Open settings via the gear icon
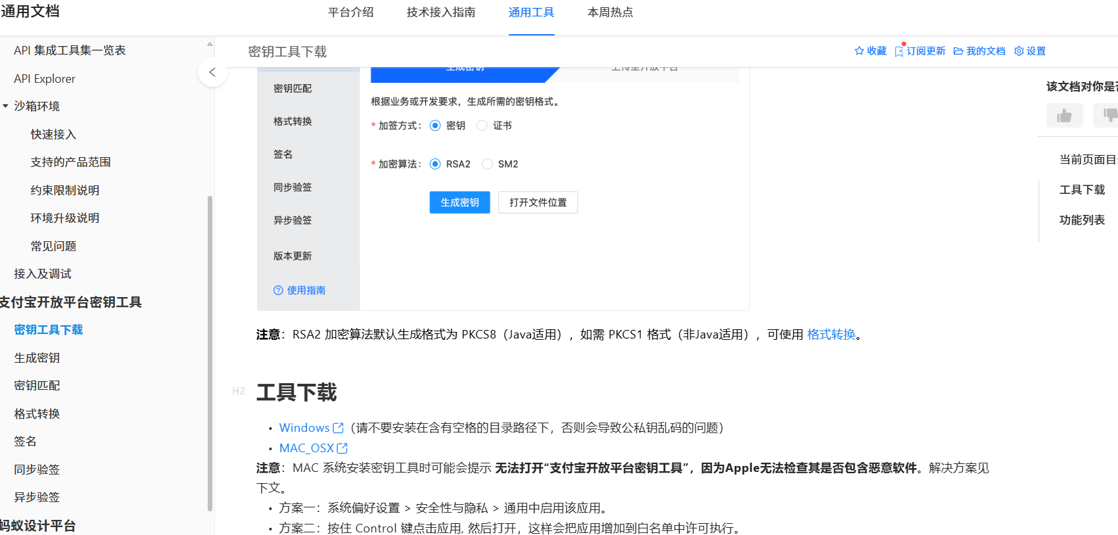 coord(1019,51)
